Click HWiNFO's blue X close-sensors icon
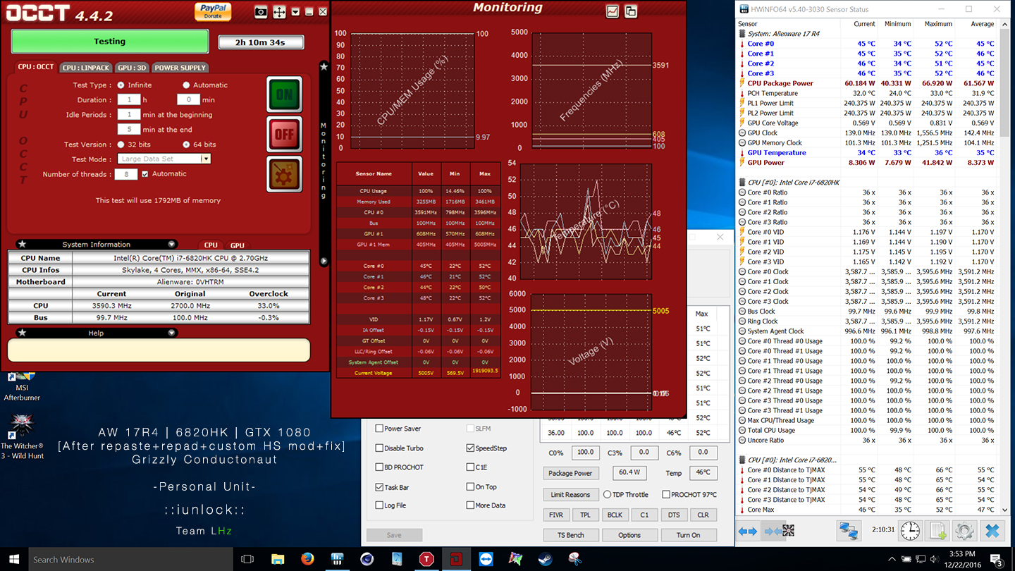1015x571 pixels. (992, 531)
